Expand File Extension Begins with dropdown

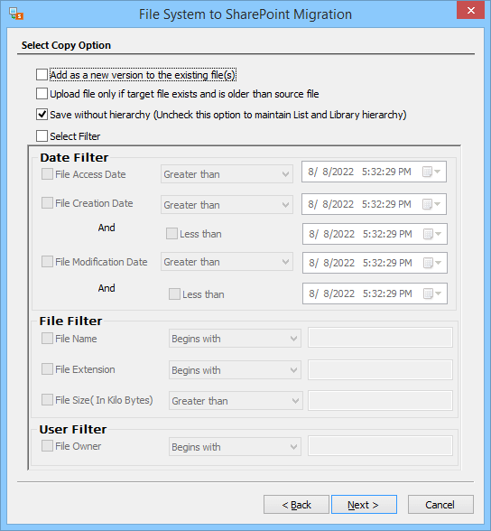[235, 370]
